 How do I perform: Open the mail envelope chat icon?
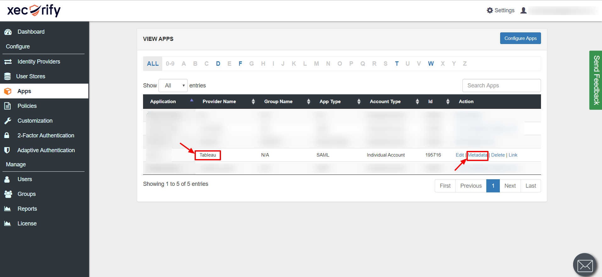585,265
